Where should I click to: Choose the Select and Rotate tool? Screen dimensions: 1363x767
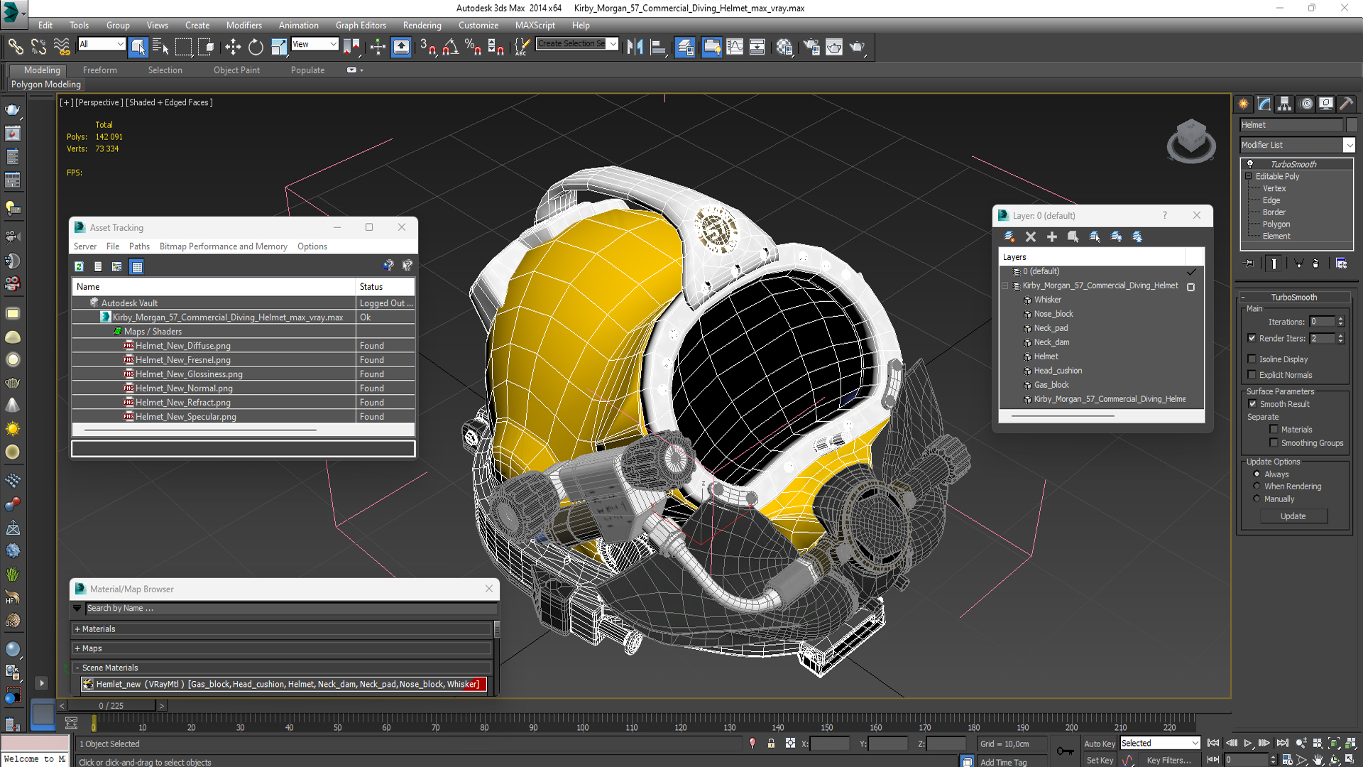(256, 47)
